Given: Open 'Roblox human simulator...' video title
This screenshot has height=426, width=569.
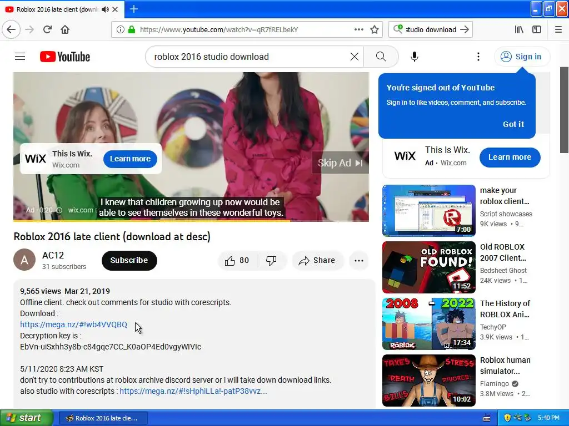Looking at the screenshot, I should tap(505, 366).
